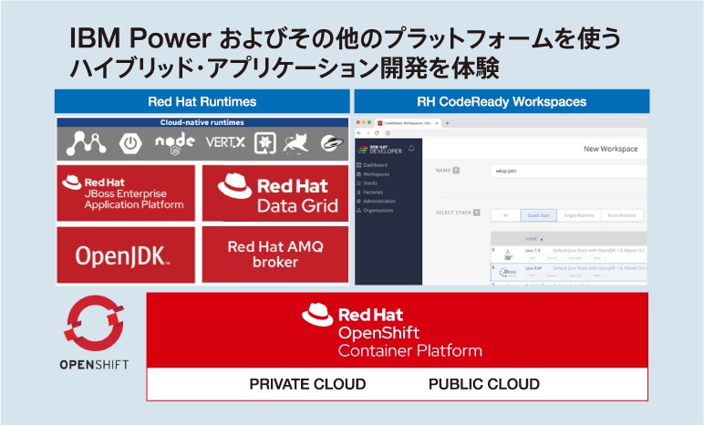Click the browser forward arrow
This screenshot has width=704, height=426.
(368, 133)
